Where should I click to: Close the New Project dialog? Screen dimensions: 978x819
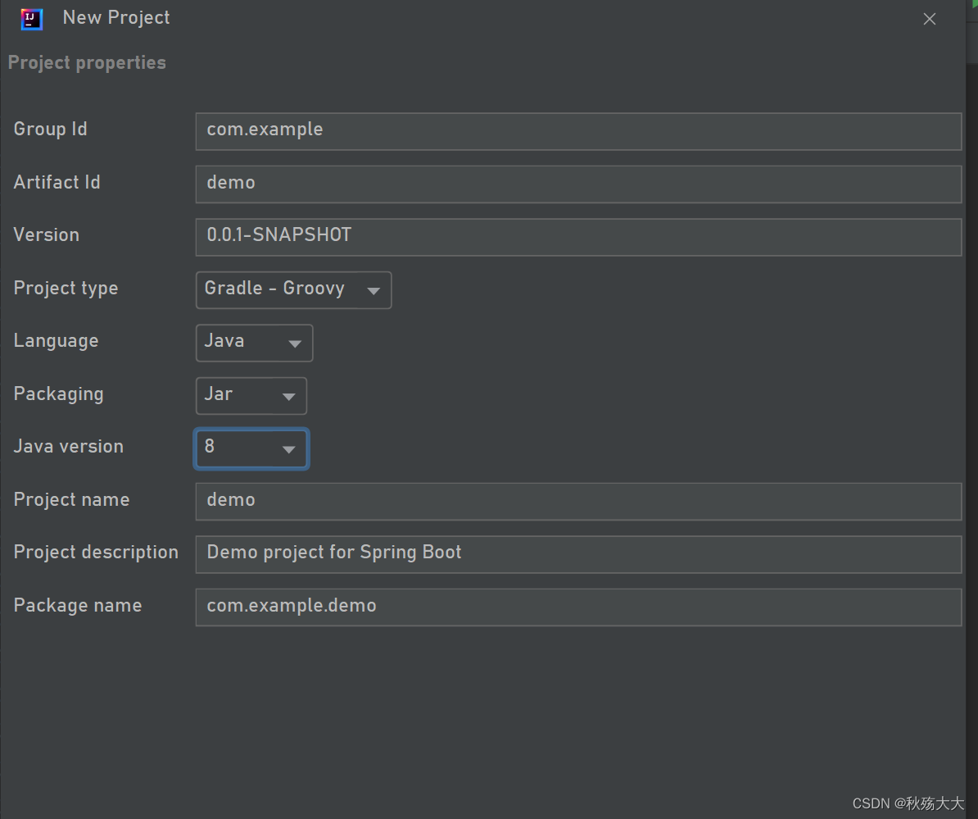pyautogui.click(x=930, y=18)
